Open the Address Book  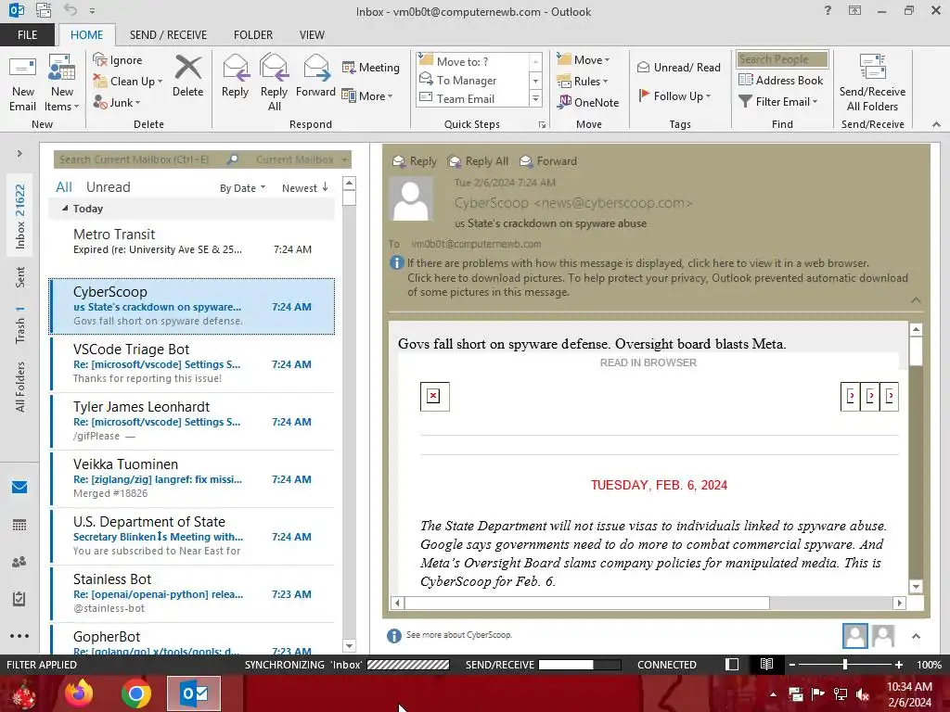[x=780, y=80]
